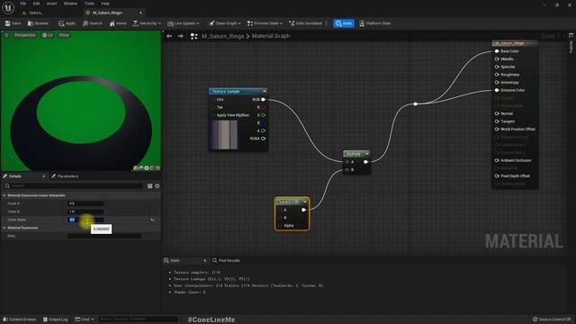Open the viewport Show menu
Image resolution: width=576 pixels, height=324 pixels.
64,35
